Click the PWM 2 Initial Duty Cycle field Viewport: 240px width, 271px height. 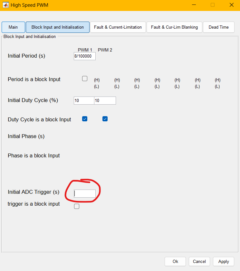click(x=105, y=100)
